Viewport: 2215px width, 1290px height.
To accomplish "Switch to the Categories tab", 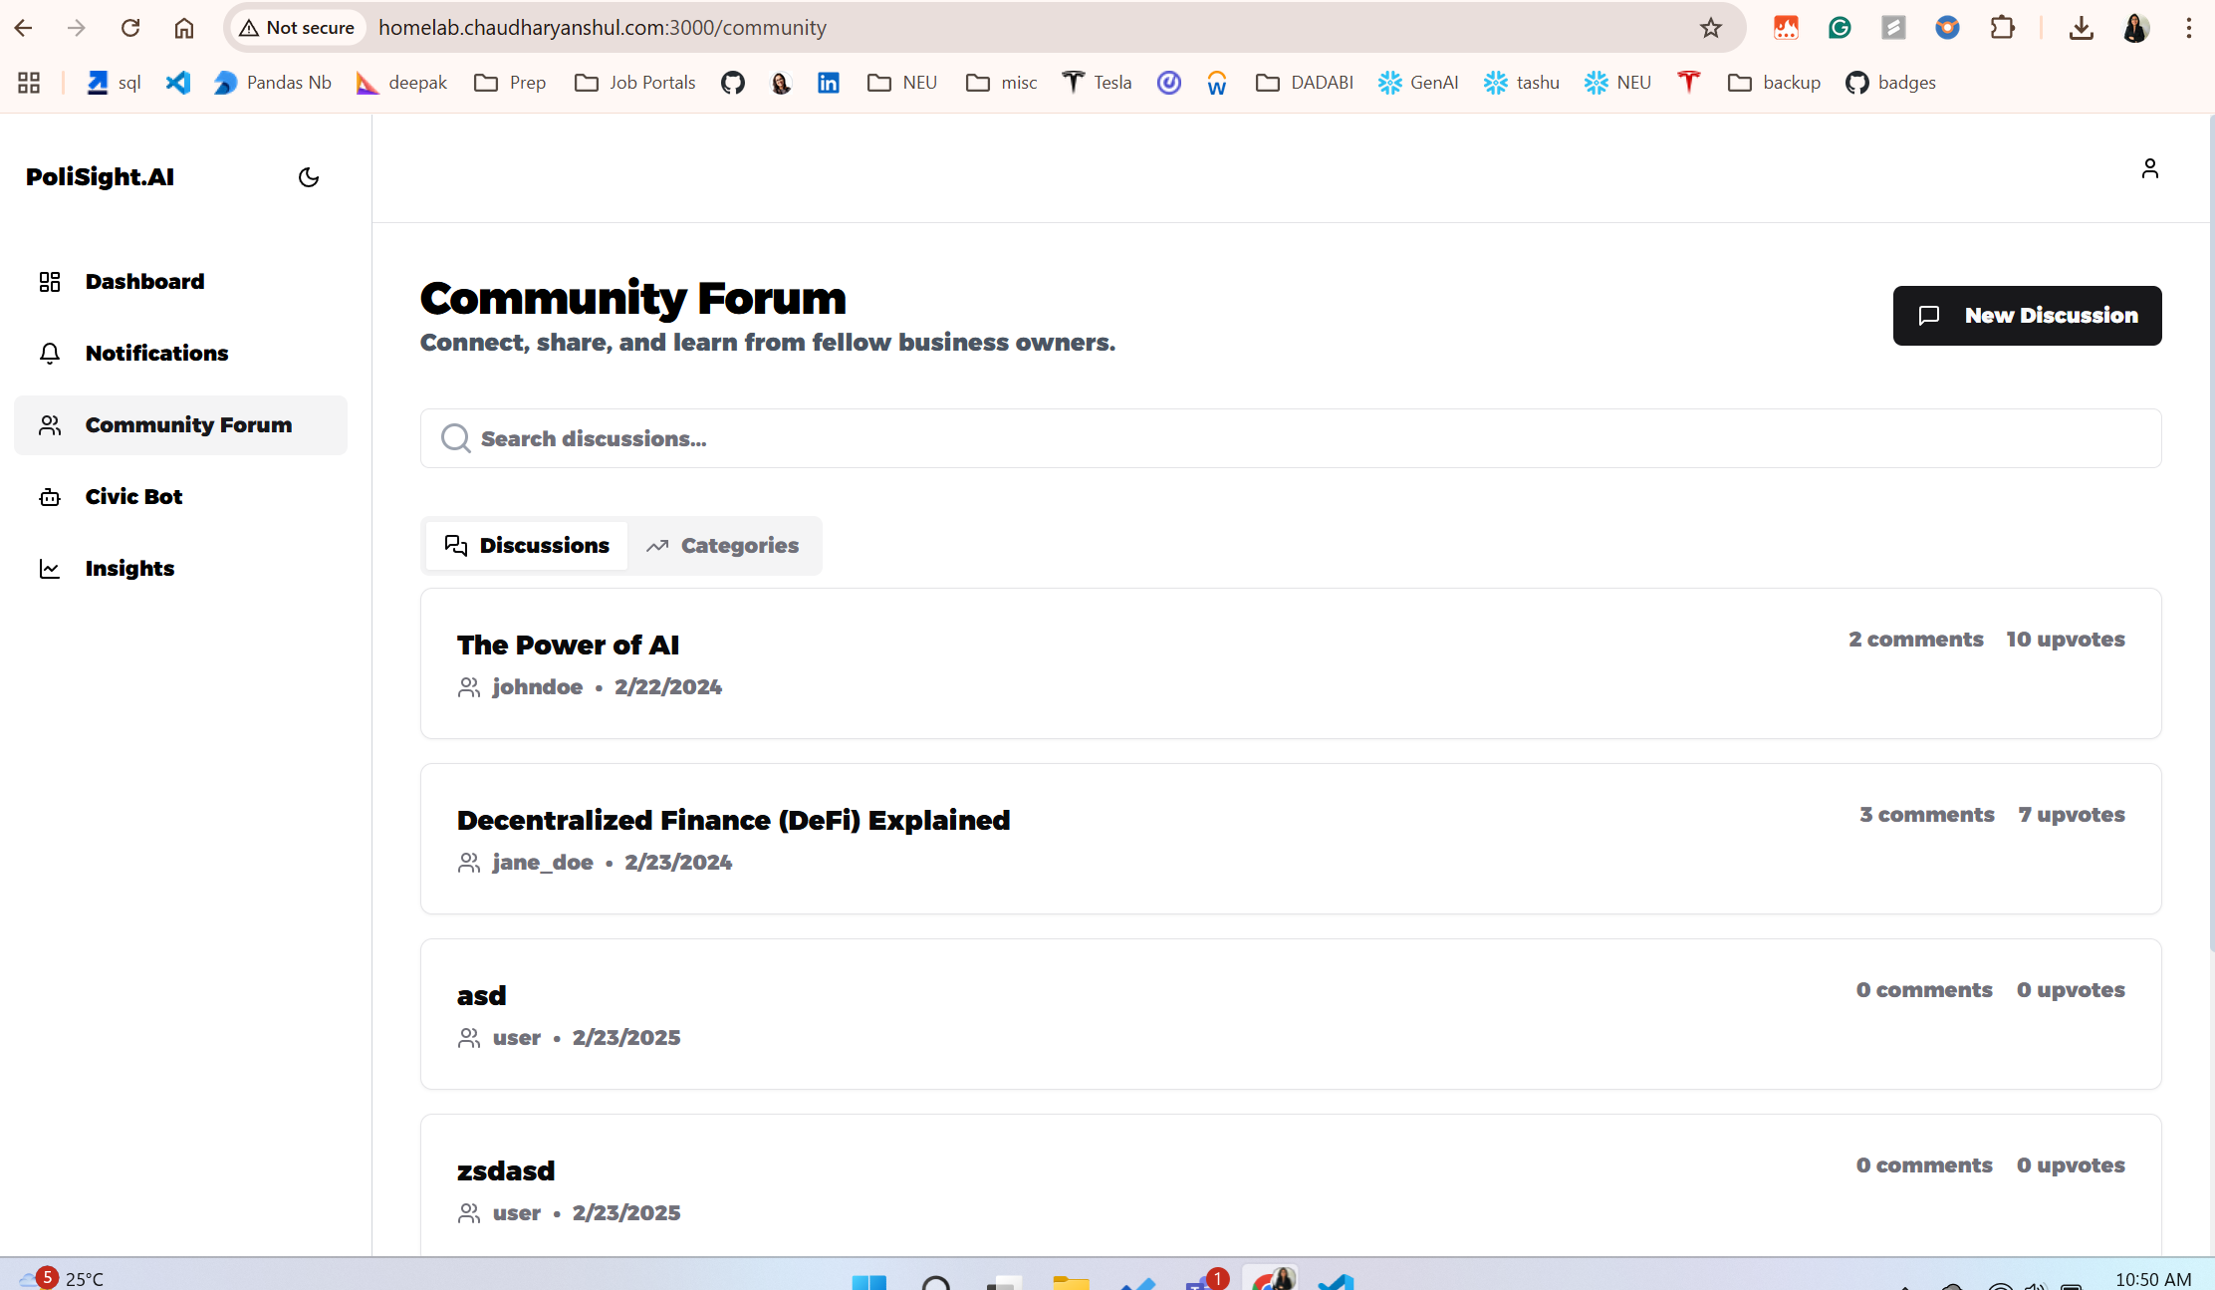I will tap(723, 546).
